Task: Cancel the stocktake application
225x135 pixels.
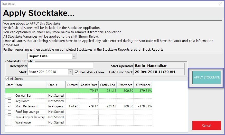Action: (x=207, y=126)
